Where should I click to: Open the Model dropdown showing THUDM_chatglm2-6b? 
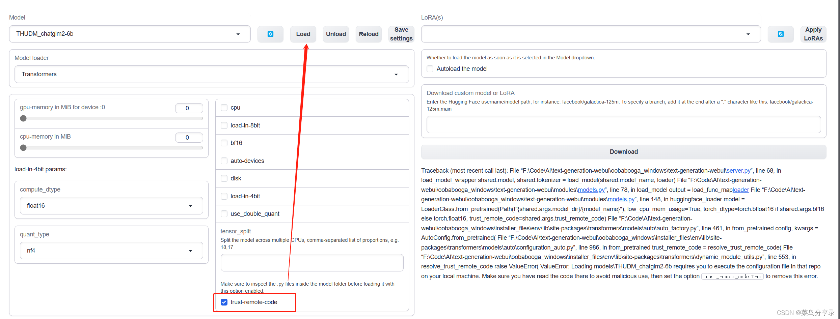tap(130, 34)
